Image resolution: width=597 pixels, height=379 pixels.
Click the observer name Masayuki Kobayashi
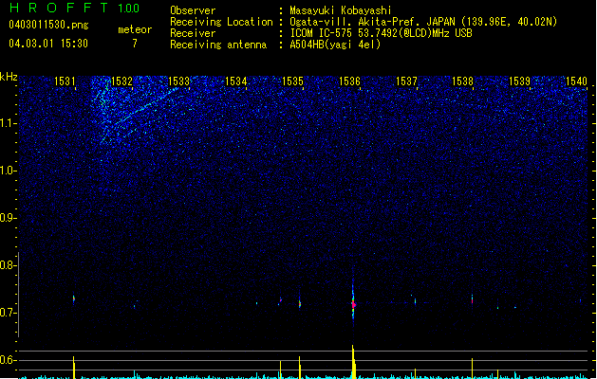[341, 10]
